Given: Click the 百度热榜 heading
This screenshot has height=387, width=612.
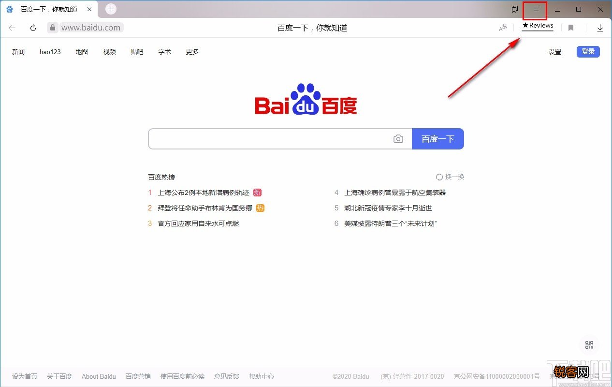Looking at the screenshot, I should pos(161,177).
